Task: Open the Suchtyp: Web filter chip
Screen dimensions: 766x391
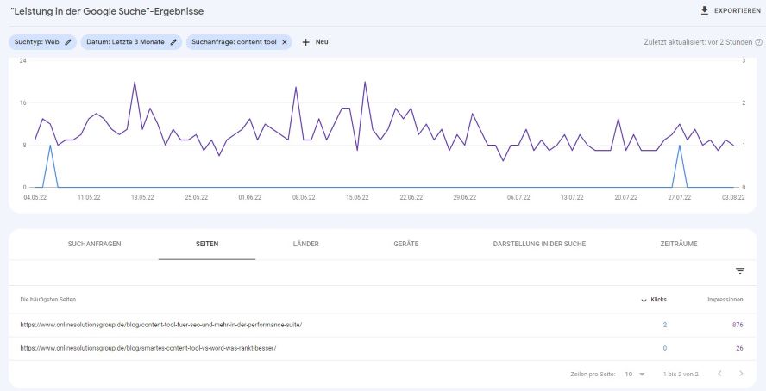Action: tap(42, 42)
